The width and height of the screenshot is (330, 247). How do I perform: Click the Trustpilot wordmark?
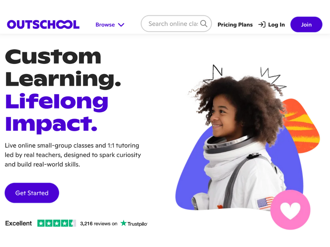137,224
